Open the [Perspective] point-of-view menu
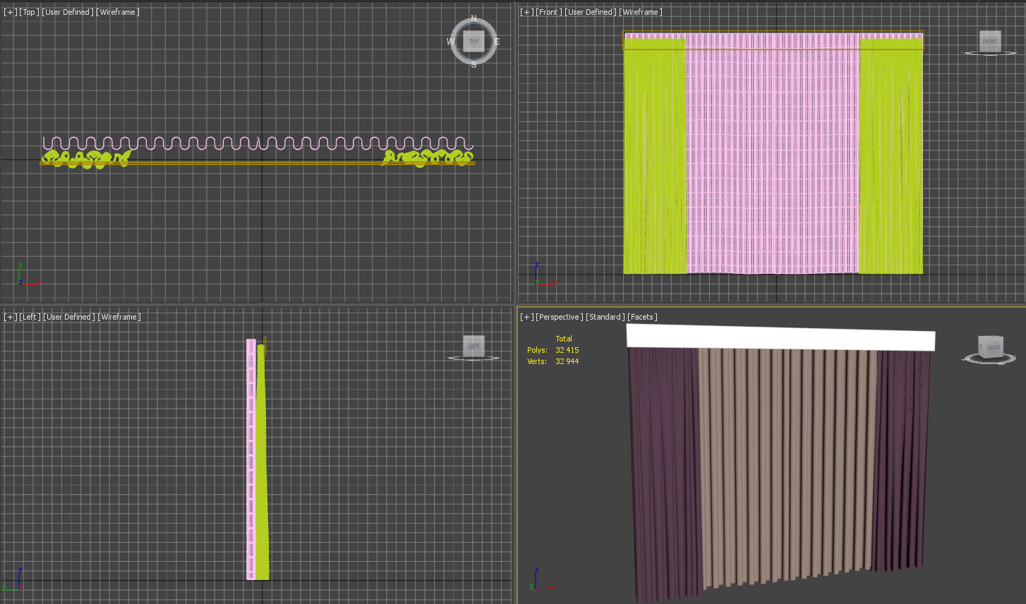The height and width of the screenshot is (604, 1026). [x=560, y=317]
